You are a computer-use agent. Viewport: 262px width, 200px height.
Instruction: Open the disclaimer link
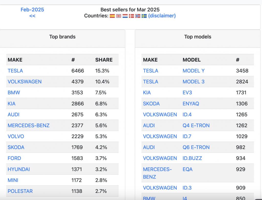(162, 16)
